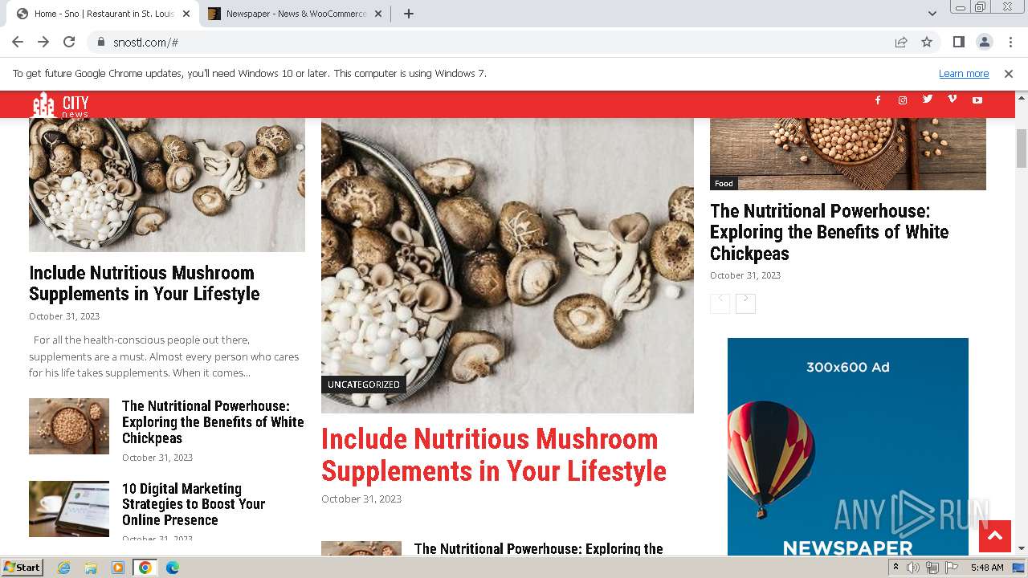
Task: Toggle the browser side panel
Action: (958, 42)
